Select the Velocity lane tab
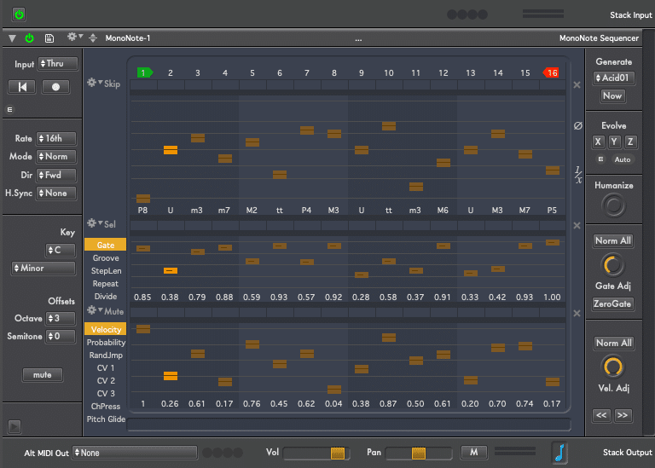 pyautogui.click(x=105, y=329)
